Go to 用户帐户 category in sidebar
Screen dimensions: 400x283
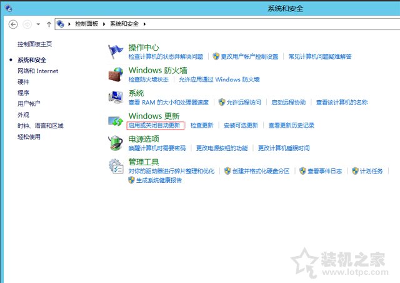[29, 103]
